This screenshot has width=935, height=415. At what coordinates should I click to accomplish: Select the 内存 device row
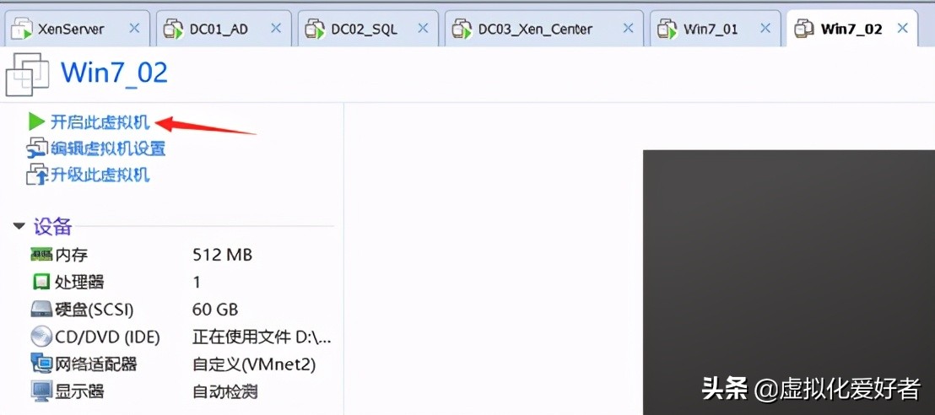click(x=181, y=256)
